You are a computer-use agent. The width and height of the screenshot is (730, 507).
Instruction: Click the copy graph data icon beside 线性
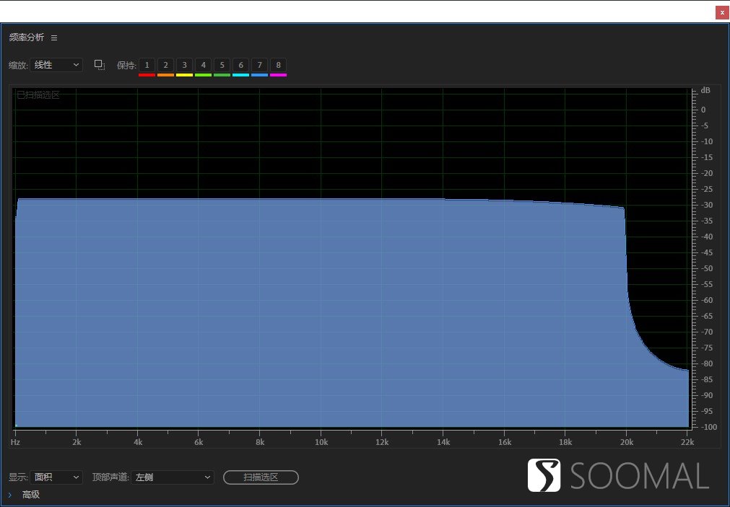point(100,65)
